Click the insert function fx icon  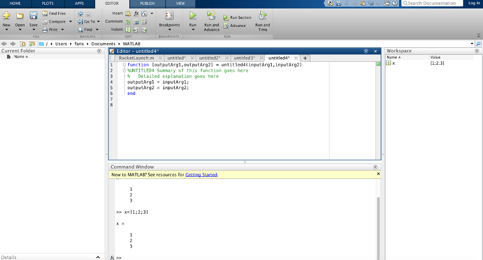pyautogui.click(x=136, y=13)
